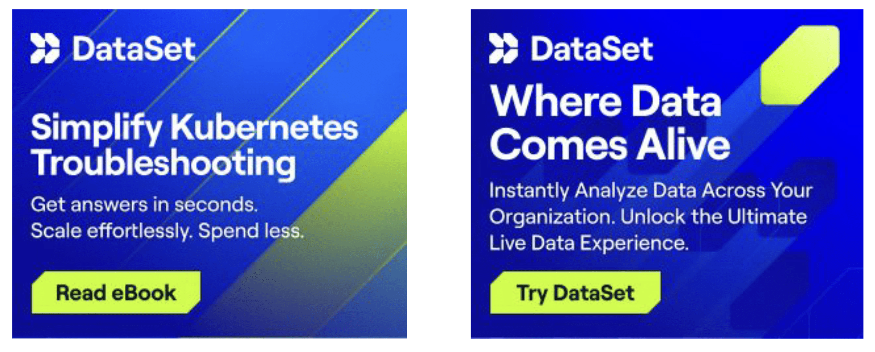Click 'Organization. Unlock the Ultimate' text line
875x352 pixels.
point(648,217)
